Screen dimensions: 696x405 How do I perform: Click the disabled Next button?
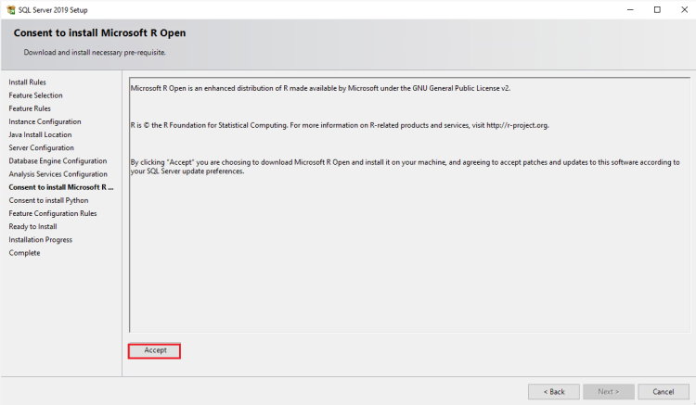coord(608,392)
